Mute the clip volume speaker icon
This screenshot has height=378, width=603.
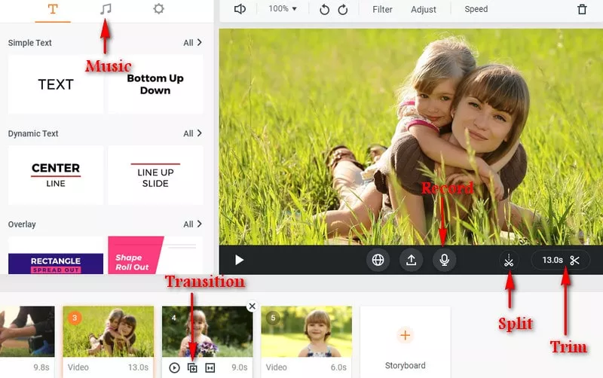tap(240, 9)
